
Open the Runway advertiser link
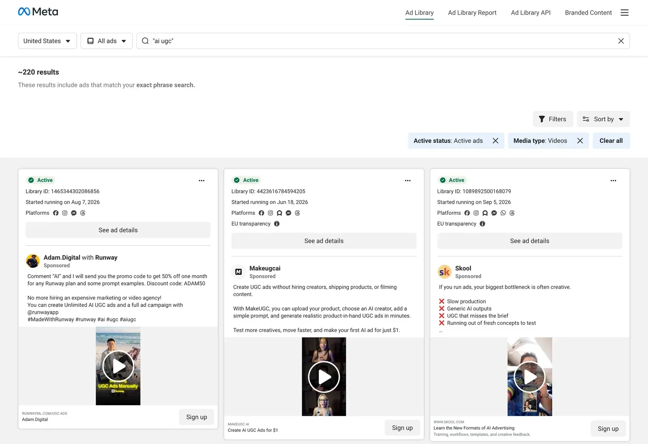click(106, 258)
